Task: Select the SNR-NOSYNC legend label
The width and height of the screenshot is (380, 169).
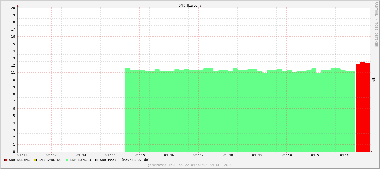Action: 19,160
